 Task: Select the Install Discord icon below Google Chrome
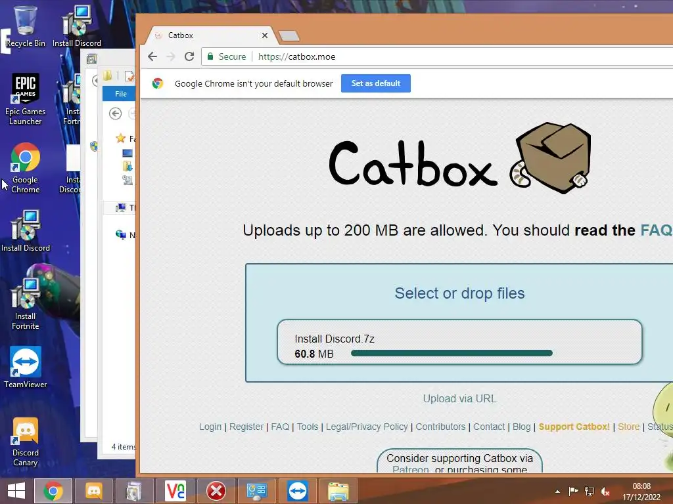[26, 230]
